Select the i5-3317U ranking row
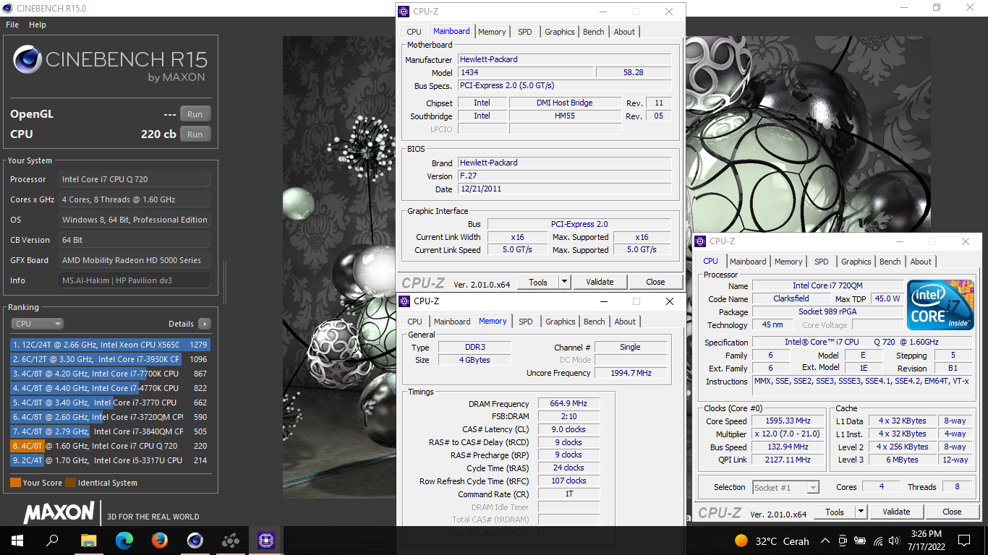 click(111, 460)
